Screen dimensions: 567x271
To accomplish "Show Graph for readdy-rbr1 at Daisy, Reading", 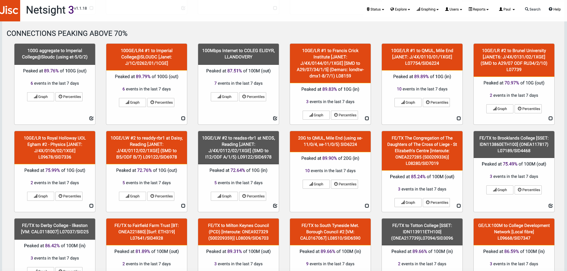I will click(x=132, y=196).
